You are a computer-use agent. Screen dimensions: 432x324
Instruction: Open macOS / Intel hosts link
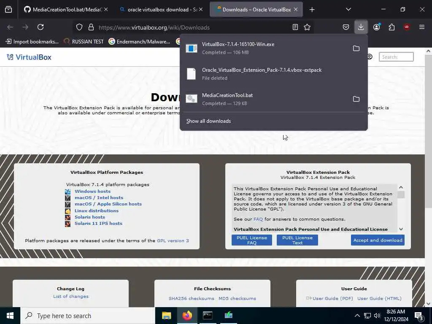(x=99, y=197)
